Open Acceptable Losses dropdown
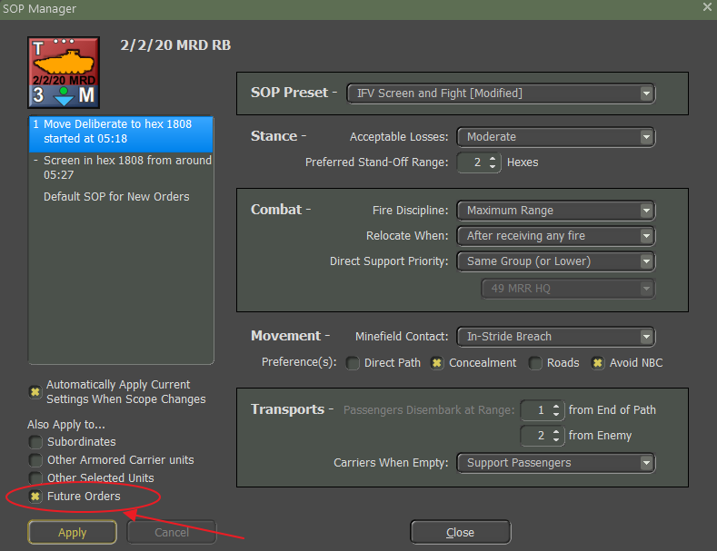Screen dimensions: 717x551 [x=555, y=137]
